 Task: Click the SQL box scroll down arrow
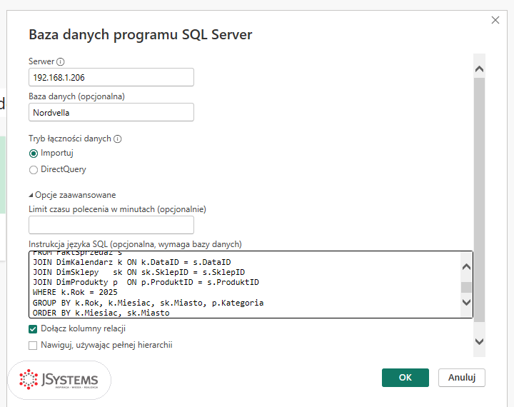466,302
